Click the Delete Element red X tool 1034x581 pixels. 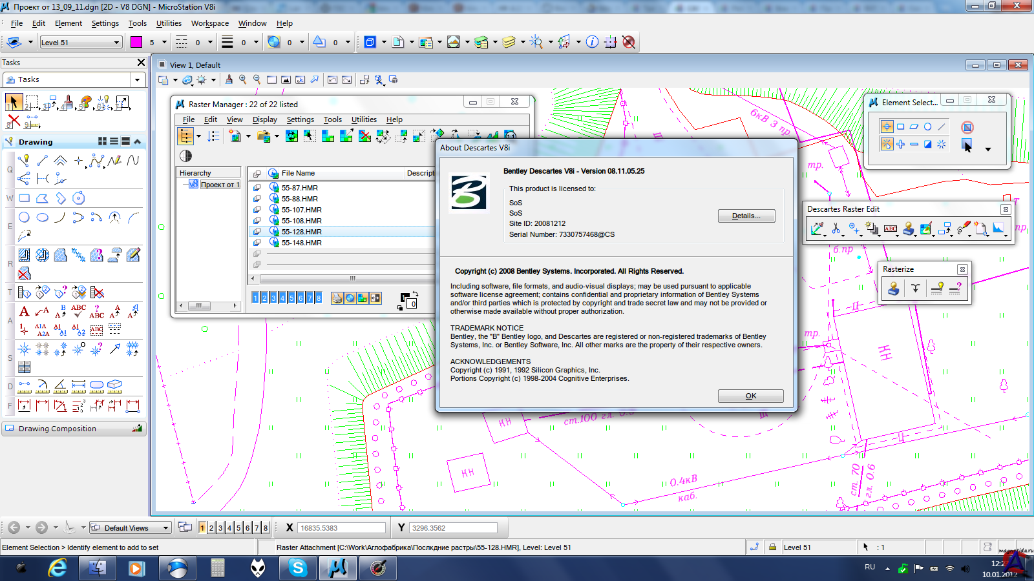13,121
